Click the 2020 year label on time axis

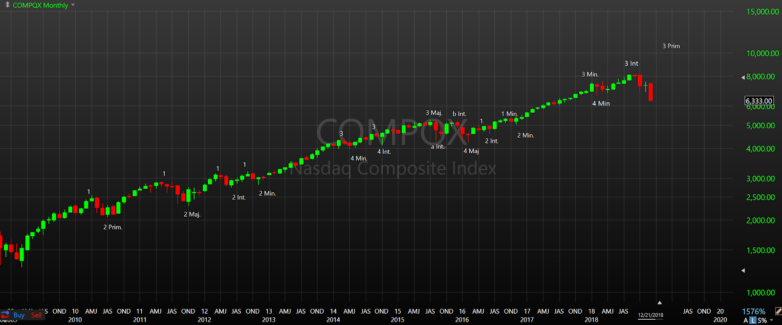[x=720, y=320]
